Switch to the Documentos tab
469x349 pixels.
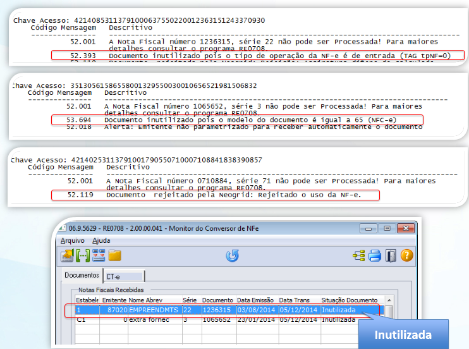[x=82, y=275]
